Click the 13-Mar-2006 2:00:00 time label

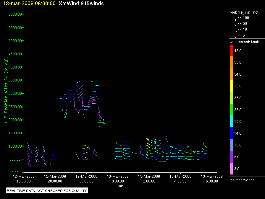(x=149, y=179)
